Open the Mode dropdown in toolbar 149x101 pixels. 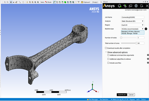(x=50, y=2)
